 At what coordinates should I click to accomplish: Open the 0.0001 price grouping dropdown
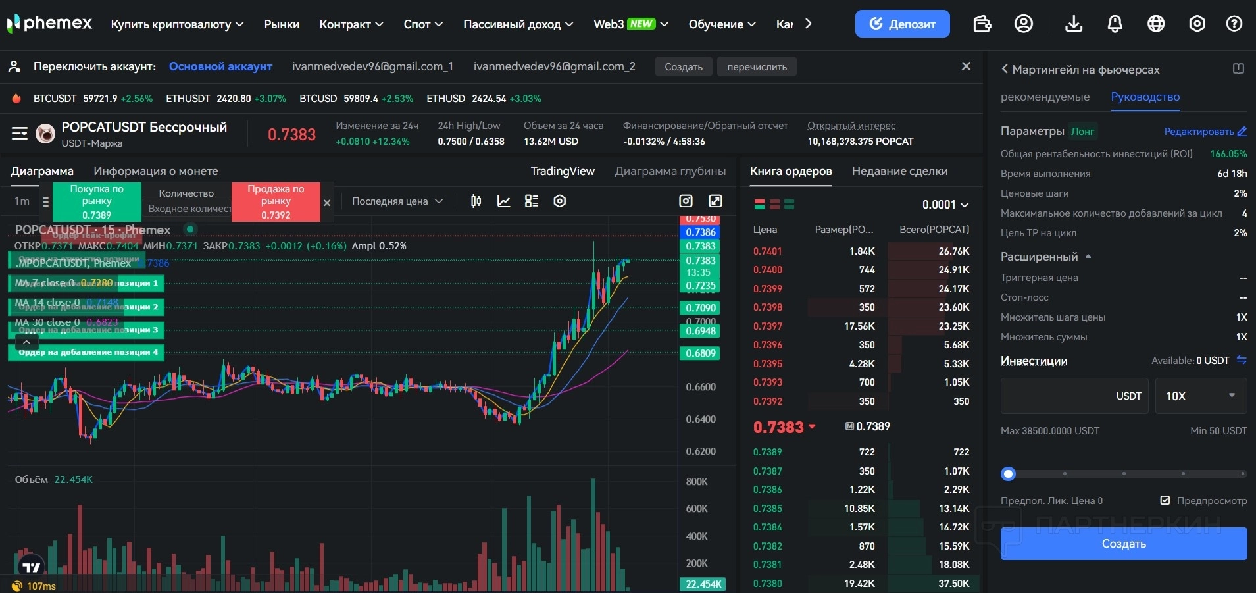945,205
